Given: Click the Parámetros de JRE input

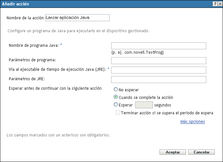Looking at the screenshot, I should pos(159,79).
